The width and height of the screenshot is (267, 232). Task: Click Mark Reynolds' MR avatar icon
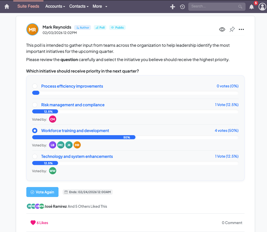(x=32, y=29)
